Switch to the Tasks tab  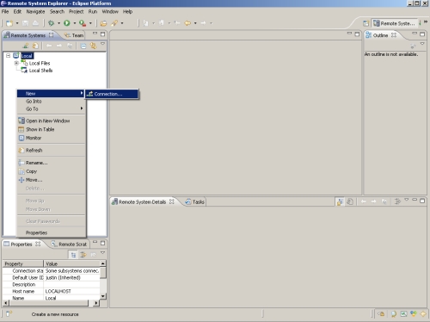(195, 202)
